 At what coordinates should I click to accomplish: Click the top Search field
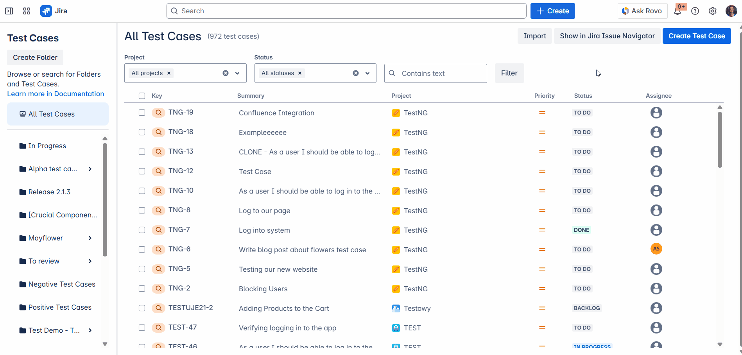346,11
